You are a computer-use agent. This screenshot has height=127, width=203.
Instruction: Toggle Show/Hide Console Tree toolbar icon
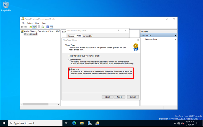pyautogui.click(x=34, y=27)
